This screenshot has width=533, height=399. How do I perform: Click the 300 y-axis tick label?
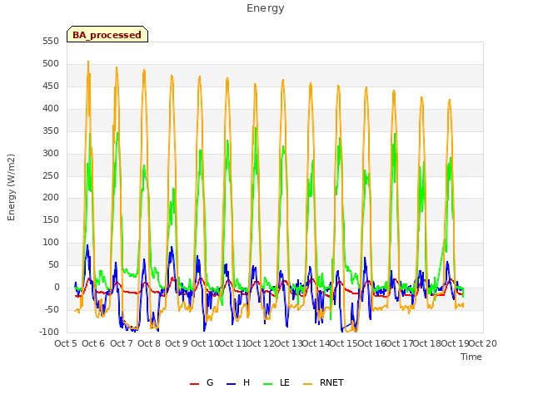coord(51,153)
